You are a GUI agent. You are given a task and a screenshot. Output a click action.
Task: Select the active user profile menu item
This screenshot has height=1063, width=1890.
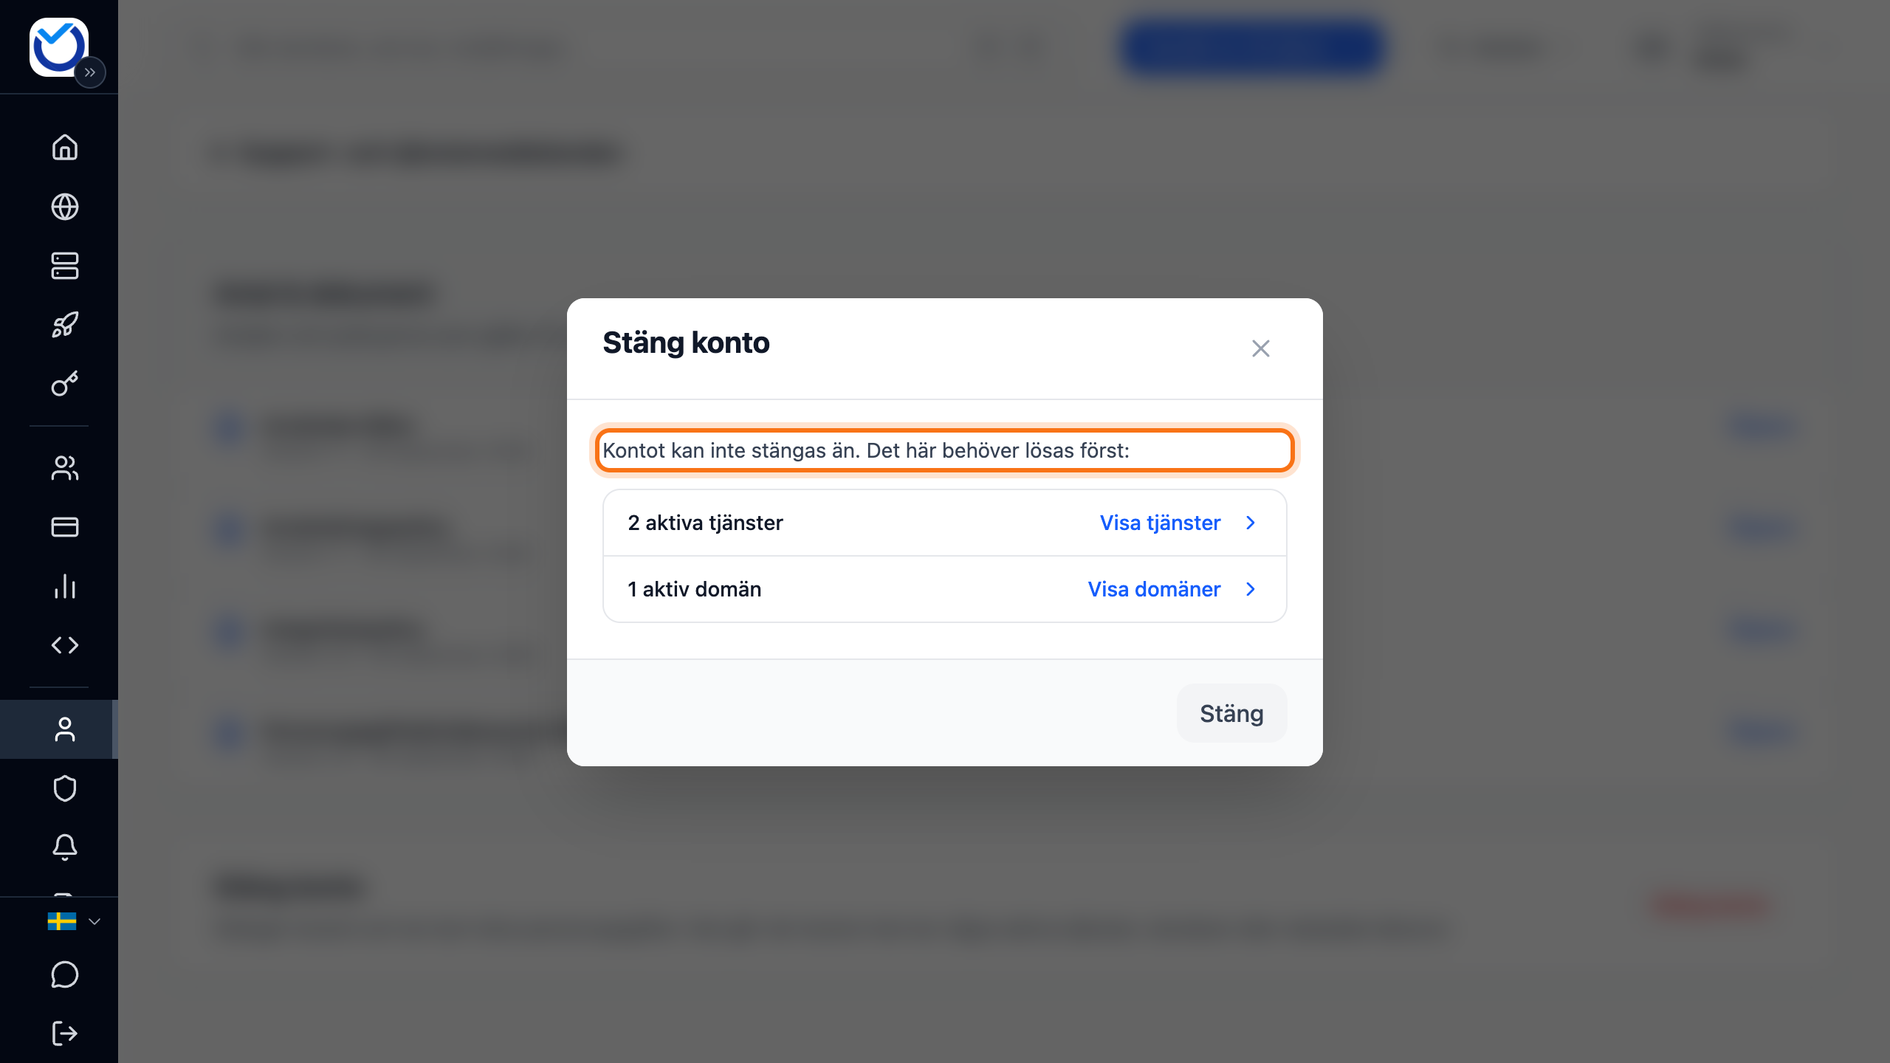59,729
